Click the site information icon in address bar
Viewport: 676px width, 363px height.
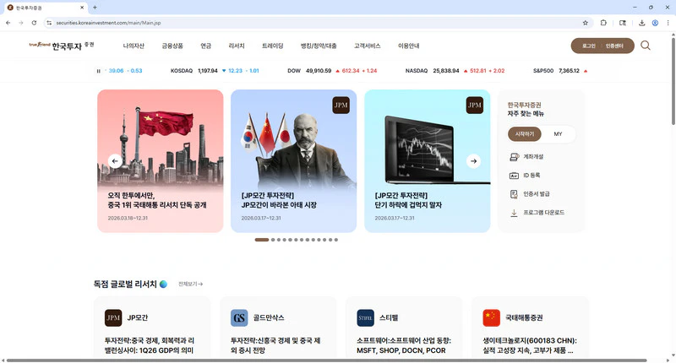pos(49,23)
